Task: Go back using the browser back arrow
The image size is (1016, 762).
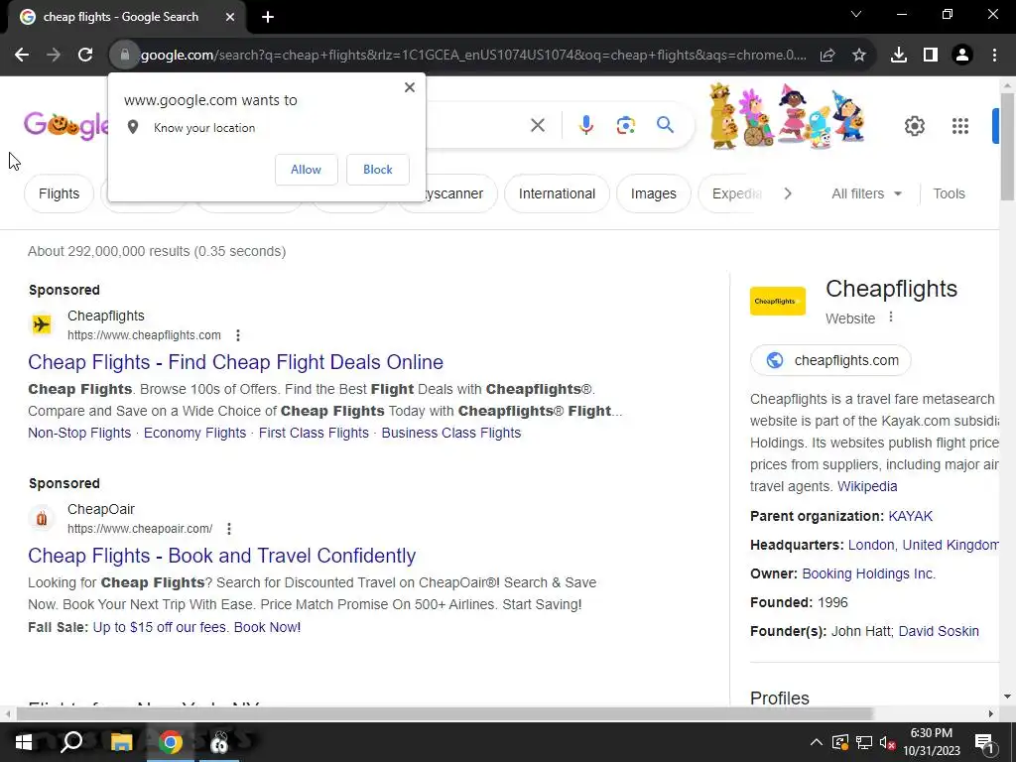Action: point(22,55)
